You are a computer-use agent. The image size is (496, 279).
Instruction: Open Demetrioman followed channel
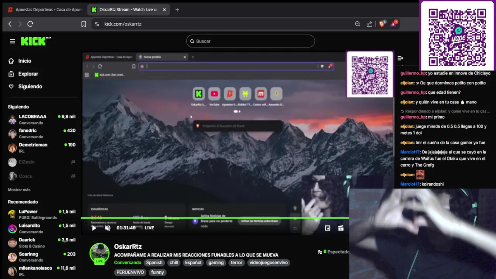(42, 148)
